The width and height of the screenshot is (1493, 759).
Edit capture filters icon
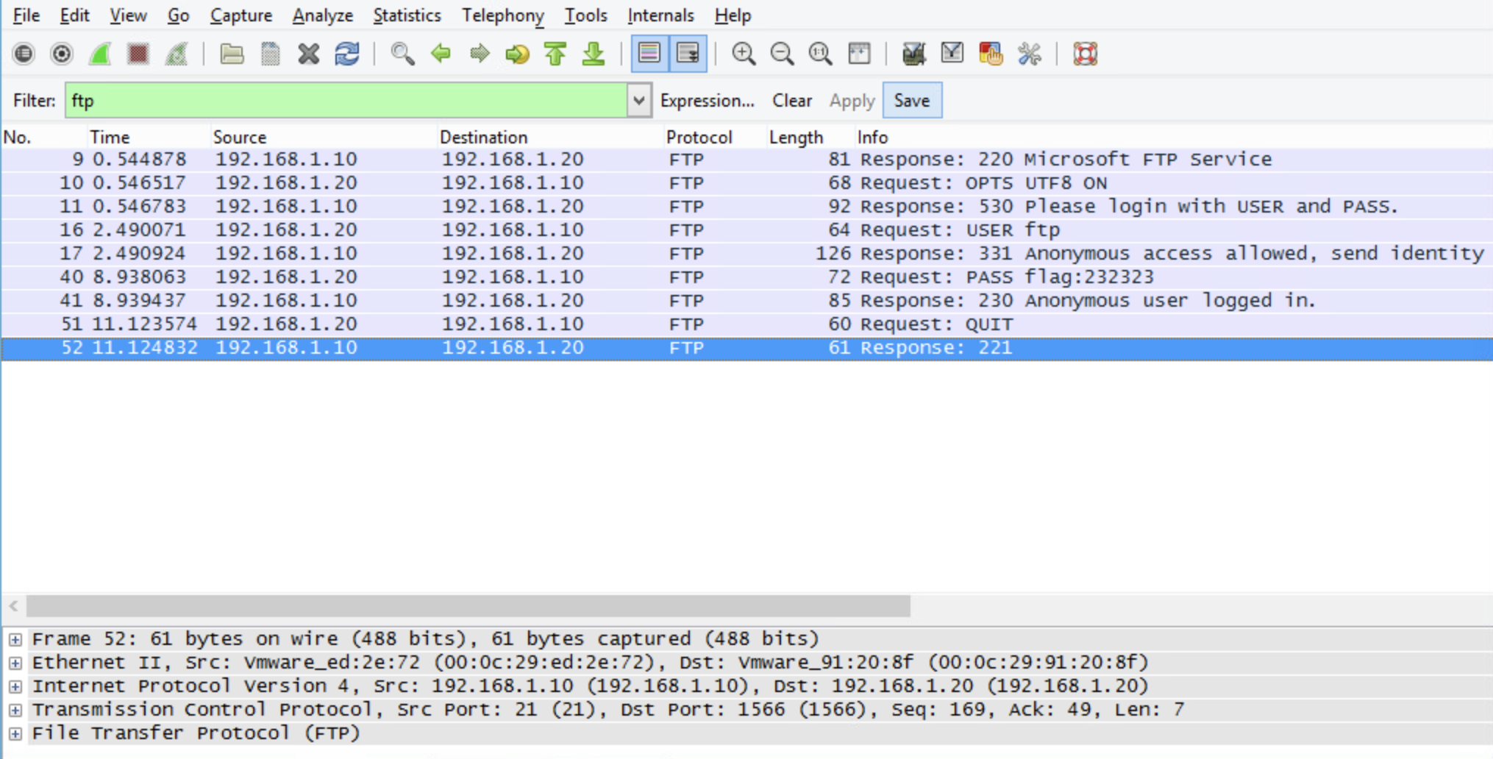[x=913, y=54]
